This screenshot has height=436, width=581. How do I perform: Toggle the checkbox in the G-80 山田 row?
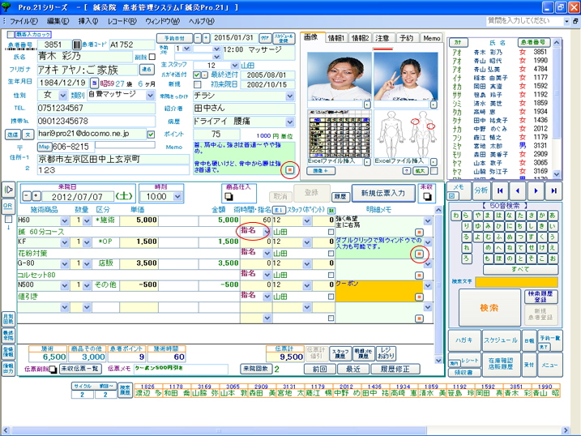click(331, 275)
